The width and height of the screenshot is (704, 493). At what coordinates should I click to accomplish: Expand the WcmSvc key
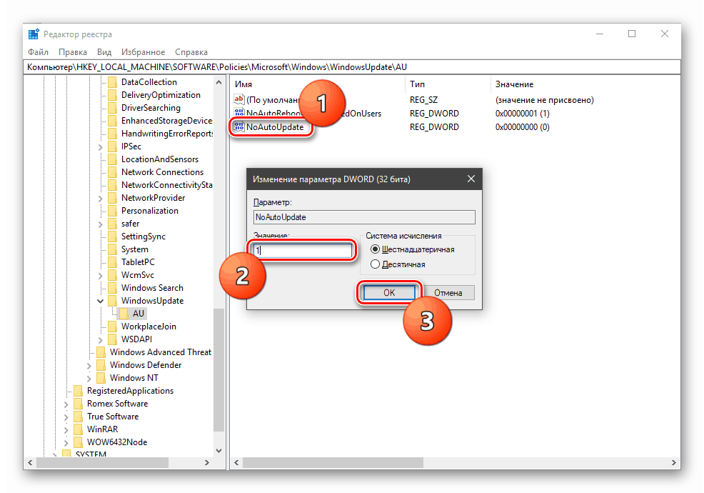click(100, 276)
